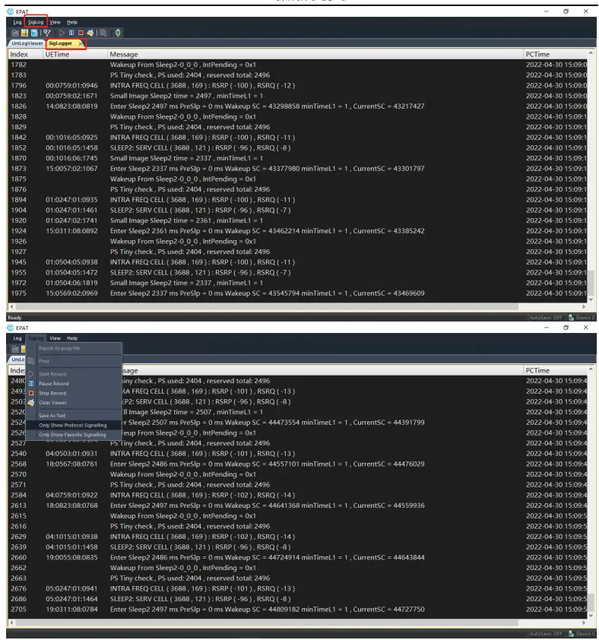Pause recording via the blue pause icon in upper toolbar
599x640 pixels.
71,33
